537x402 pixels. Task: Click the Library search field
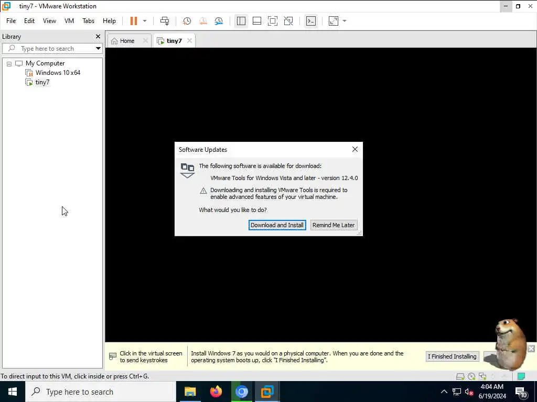[48, 49]
